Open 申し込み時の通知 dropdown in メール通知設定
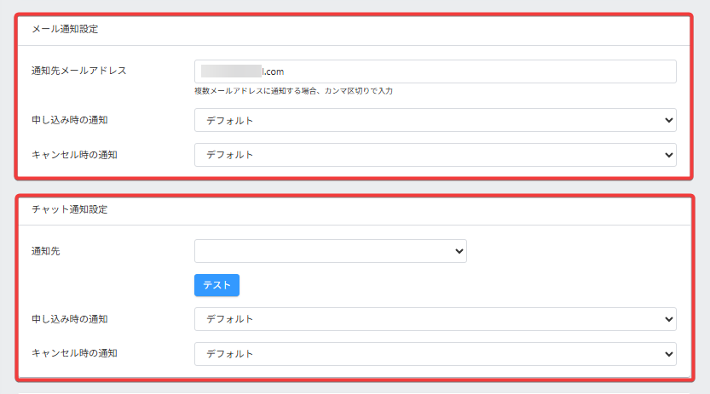710x394 pixels. [435, 120]
